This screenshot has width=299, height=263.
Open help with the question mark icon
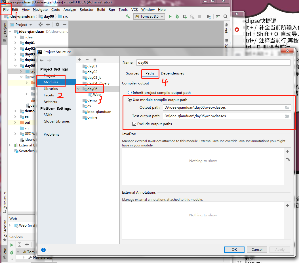tap(43, 250)
